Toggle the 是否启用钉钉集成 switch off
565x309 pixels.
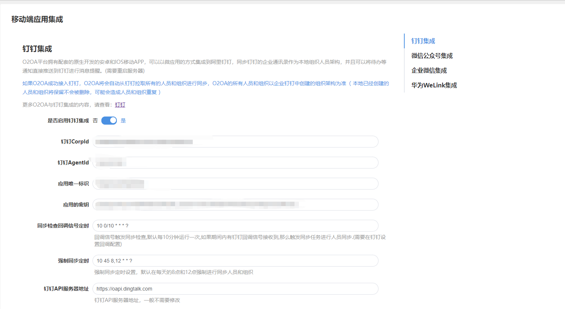click(x=109, y=120)
